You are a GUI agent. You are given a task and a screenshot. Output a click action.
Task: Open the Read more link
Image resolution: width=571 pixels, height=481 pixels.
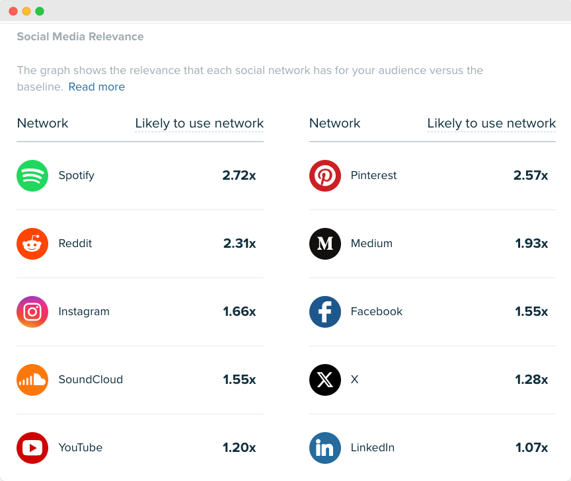click(96, 87)
